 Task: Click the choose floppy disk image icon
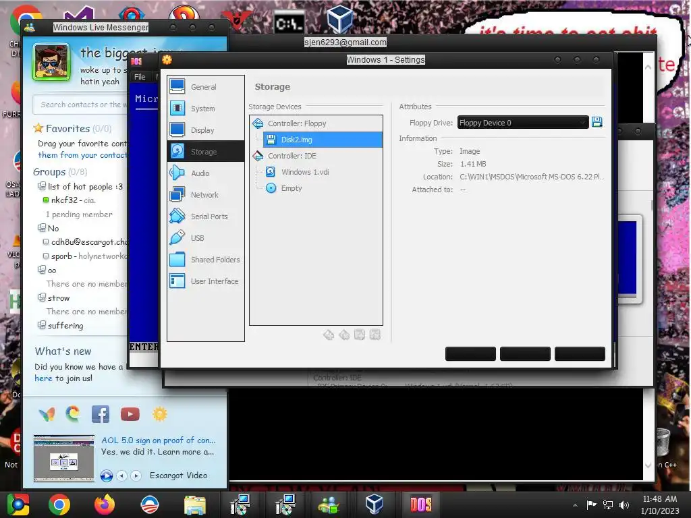[597, 123]
